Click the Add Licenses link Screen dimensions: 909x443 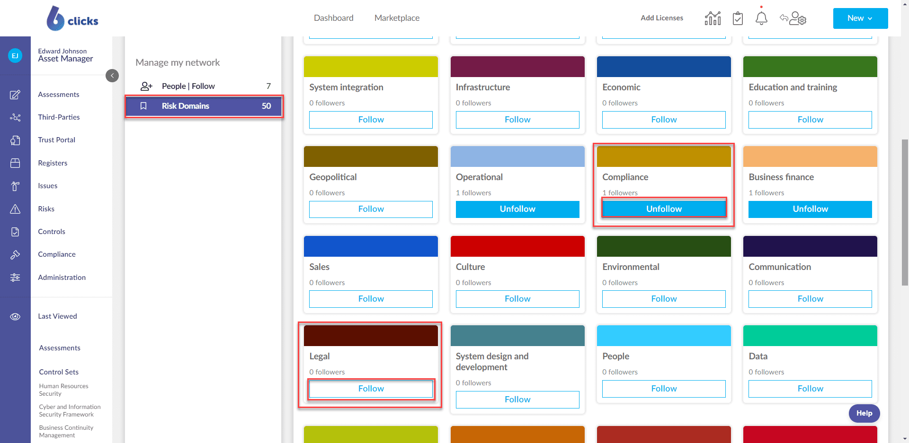[661, 18]
